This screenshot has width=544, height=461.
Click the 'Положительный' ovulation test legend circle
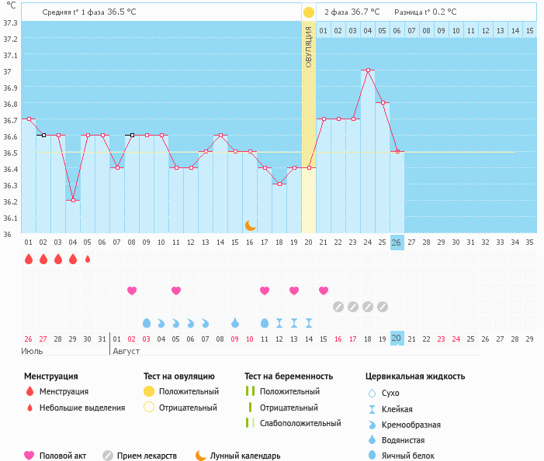click(149, 392)
